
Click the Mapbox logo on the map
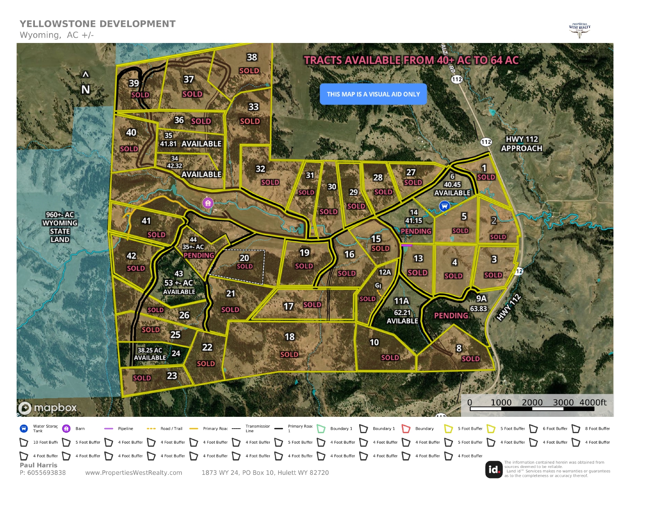click(x=47, y=408)
